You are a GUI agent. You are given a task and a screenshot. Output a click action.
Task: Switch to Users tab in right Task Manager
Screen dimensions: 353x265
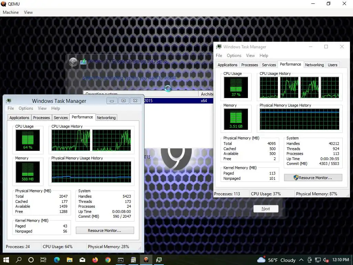333,65
